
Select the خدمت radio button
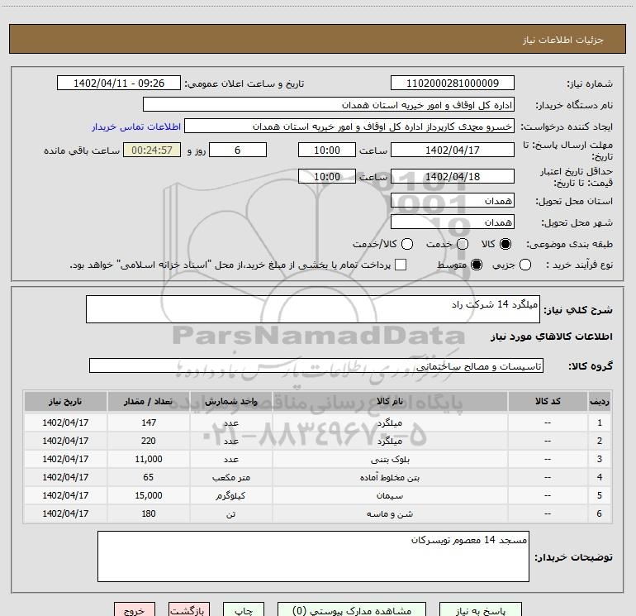tap(463, 244)
